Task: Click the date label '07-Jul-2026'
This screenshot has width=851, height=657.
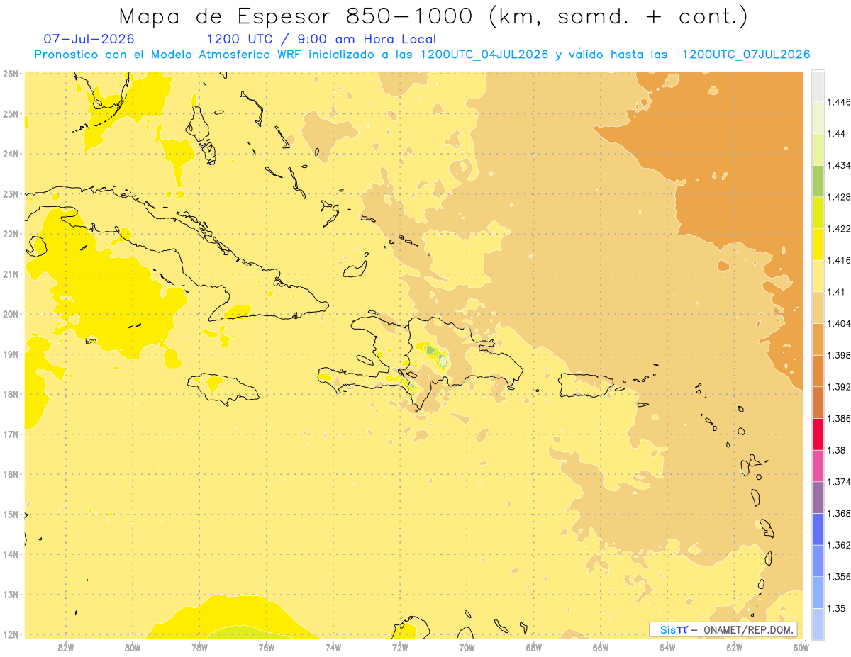Action: coord(89,40)
